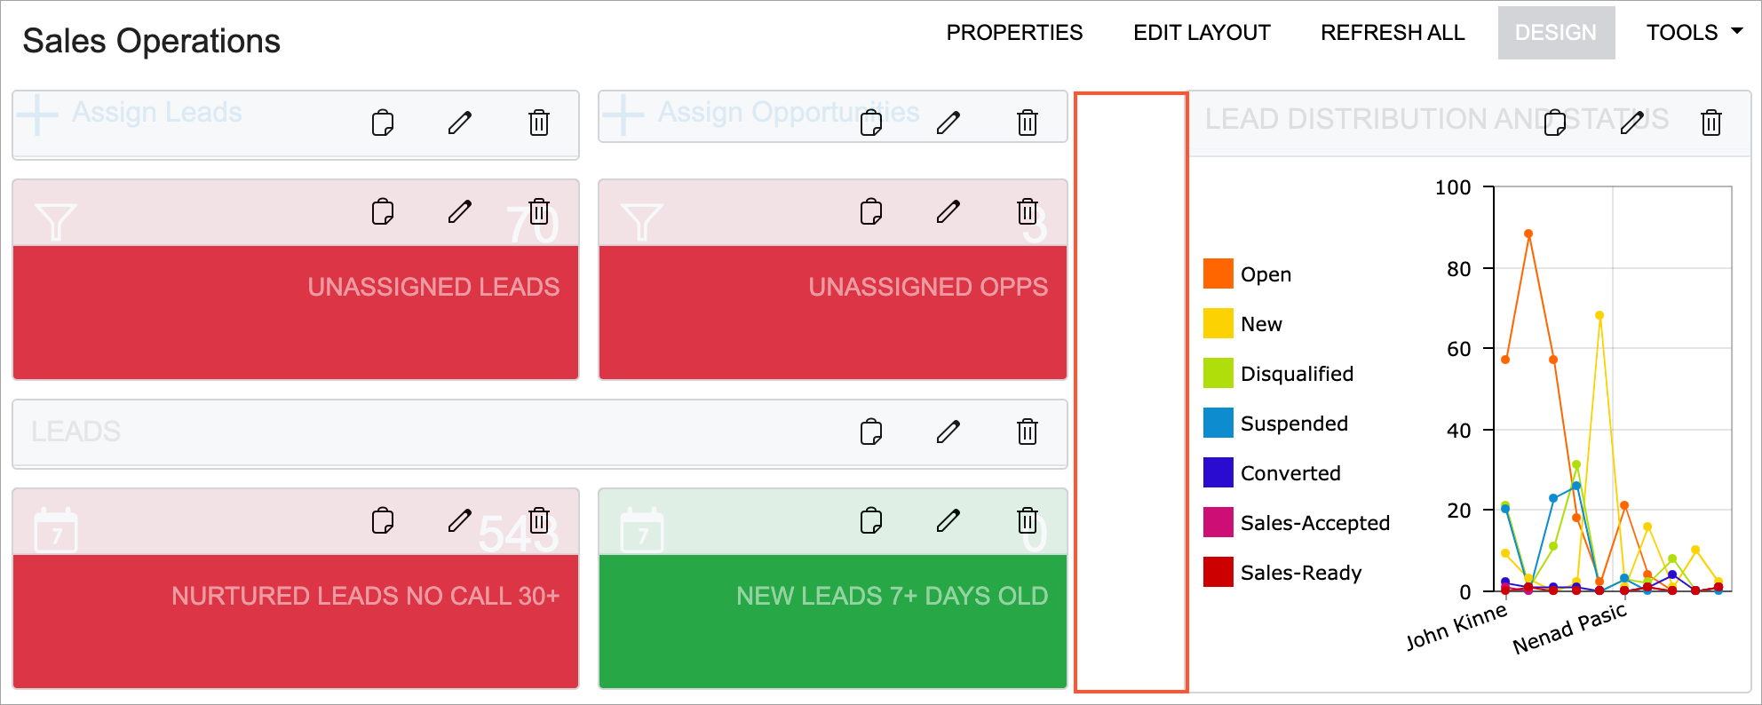Screen dimensions: 1762x705
Task: Copy the LEADS header widget
Action: point(871,432)
